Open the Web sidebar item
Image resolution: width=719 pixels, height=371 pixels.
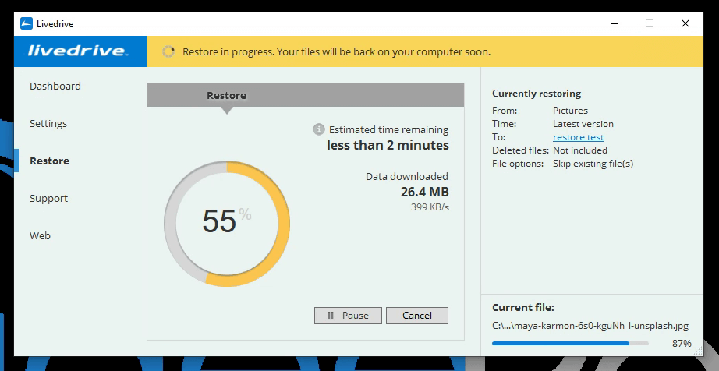(40, 235)
